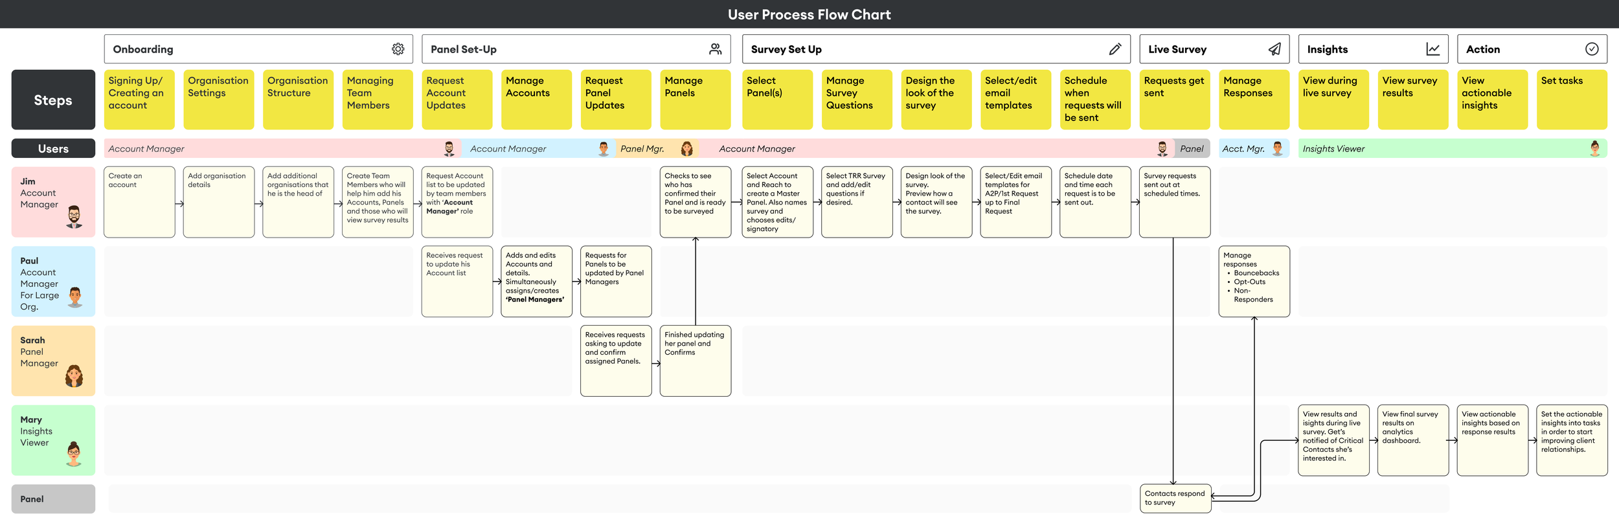Screen dimensions: 1619x525
Task: Select the 'Request Panel Updates' step
Action: click(x=616, y=100)
